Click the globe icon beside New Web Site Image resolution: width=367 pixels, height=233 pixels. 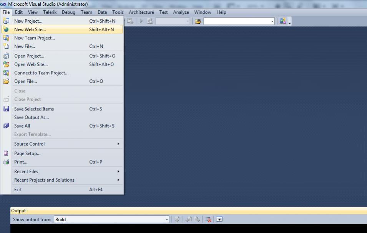point(6,30)
